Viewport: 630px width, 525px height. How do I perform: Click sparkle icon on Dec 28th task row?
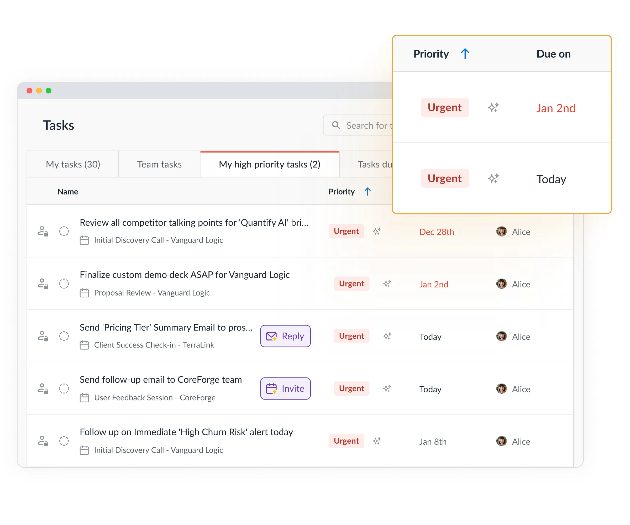pos(377,231)
